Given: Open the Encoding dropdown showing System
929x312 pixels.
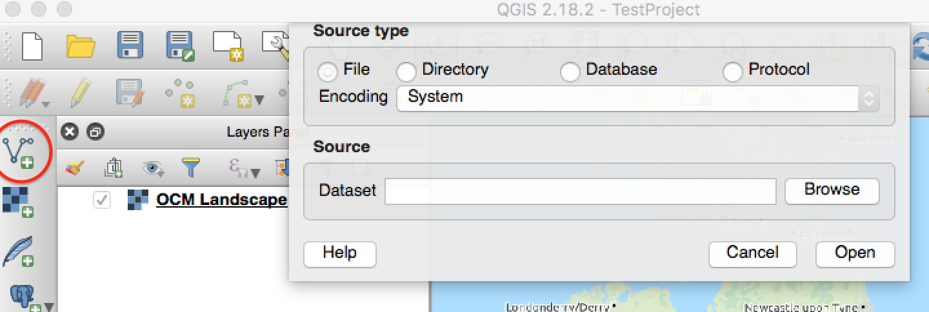Looking at the screenshot, I should tap(637, 98).
